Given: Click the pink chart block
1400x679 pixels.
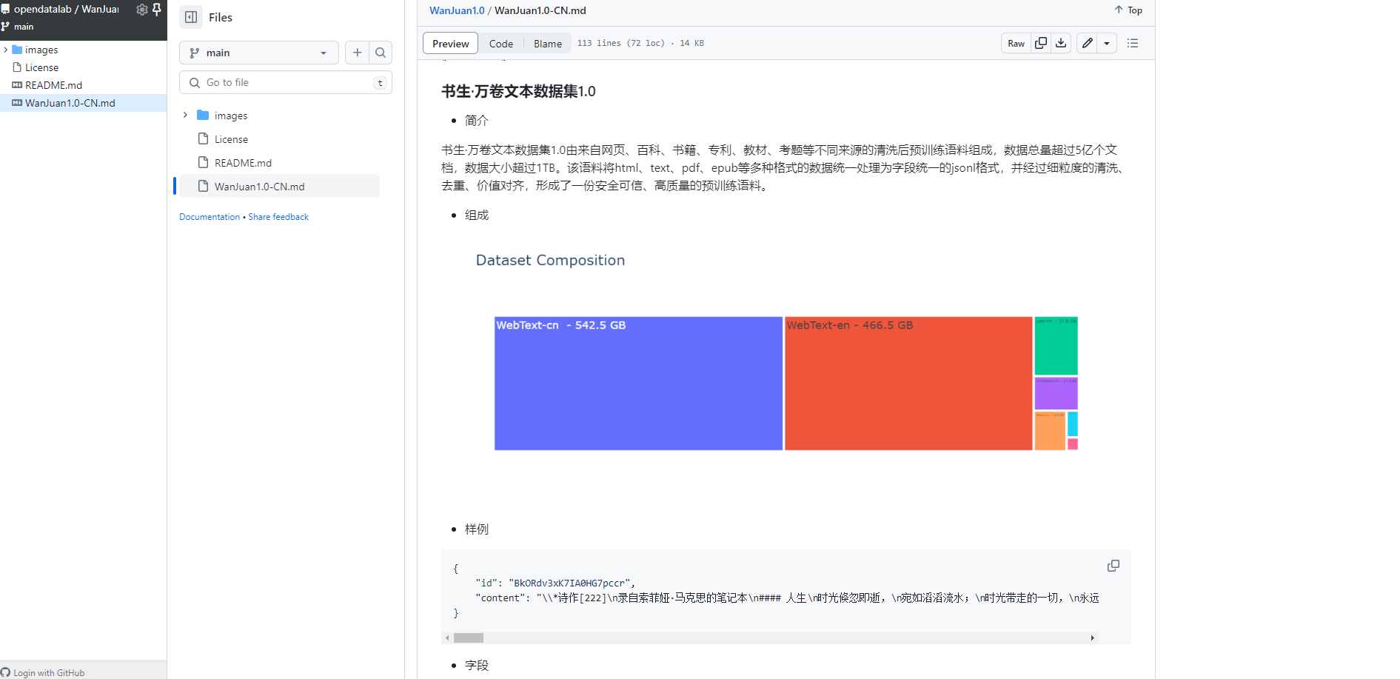Looking at the screenshot, I should [1073, 444].
